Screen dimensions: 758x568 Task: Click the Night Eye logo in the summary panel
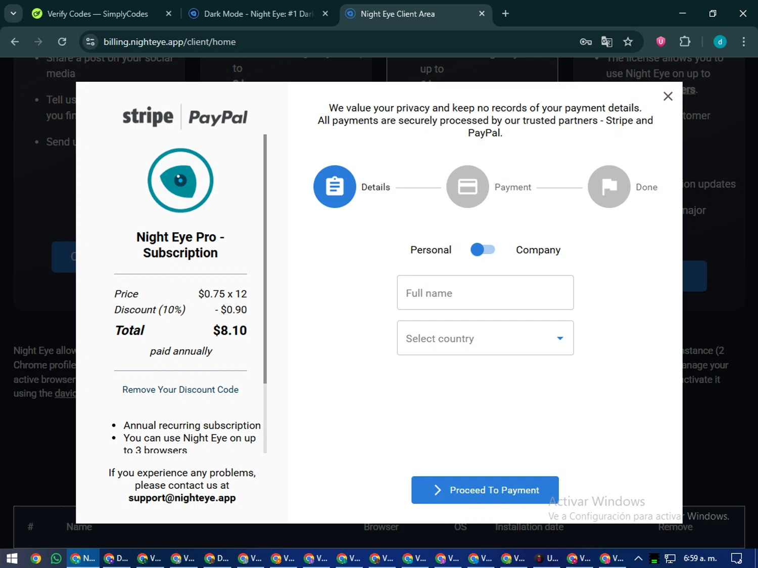click(180, 180)
